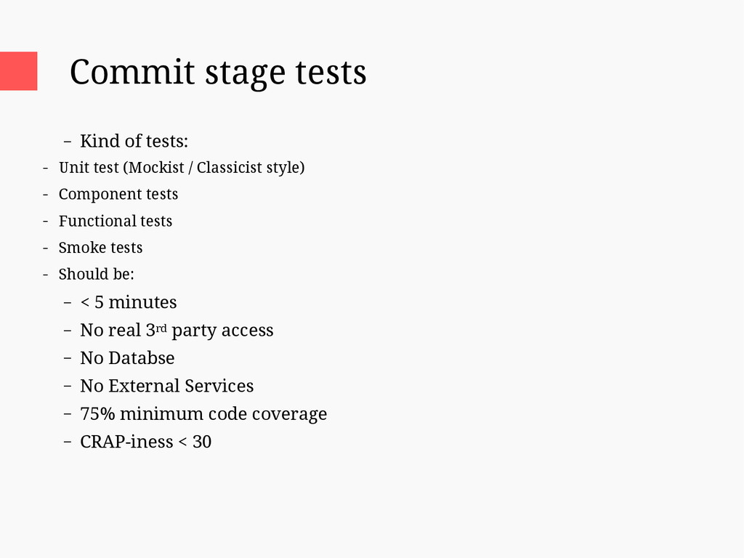The image size is (744, 558).
Task: Click the 'Should be:' line
Action: click(97, 274)
